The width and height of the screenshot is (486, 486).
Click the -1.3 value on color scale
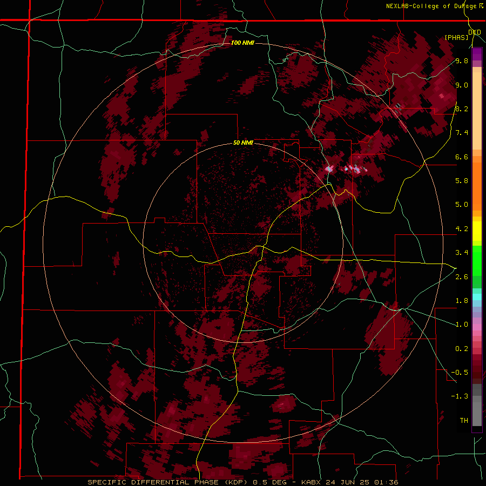click(460, 396)
